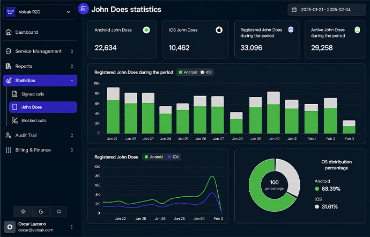Toggle iOS series in bar chart legend

coord(206,73)
